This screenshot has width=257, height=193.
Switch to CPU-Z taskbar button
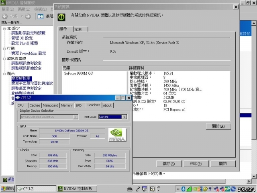click(x=36, y=189)
